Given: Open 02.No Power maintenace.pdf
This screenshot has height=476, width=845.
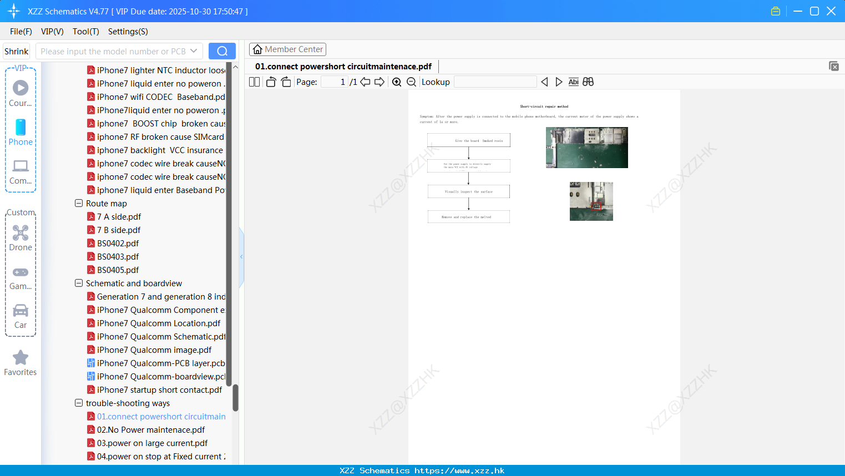Looking at the screenshot, I should (146, 430).
